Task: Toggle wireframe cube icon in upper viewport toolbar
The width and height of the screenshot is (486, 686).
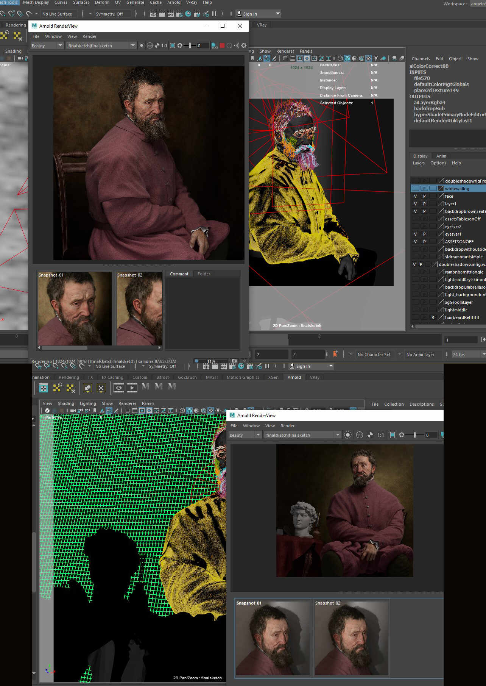Action: (340, 58)
